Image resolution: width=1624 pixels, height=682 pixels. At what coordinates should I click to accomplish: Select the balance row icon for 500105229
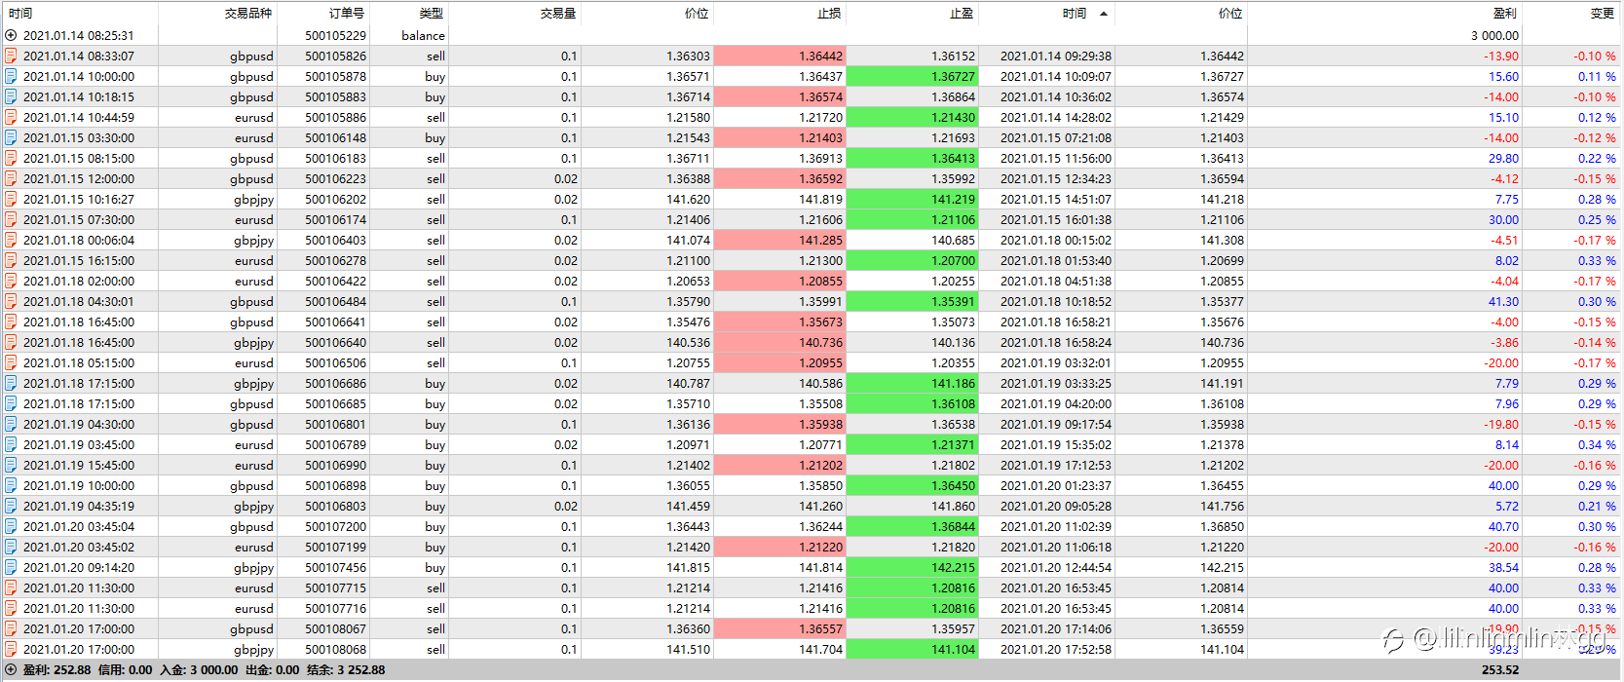(x=11, y=36)
